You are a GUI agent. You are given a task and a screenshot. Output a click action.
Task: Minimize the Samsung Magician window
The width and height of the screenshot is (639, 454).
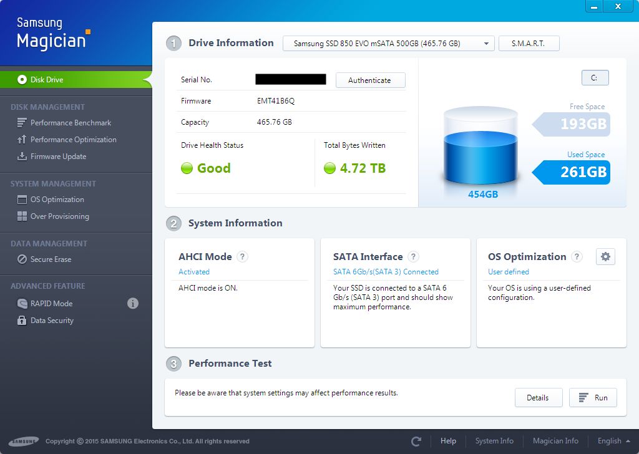point(594,6)
